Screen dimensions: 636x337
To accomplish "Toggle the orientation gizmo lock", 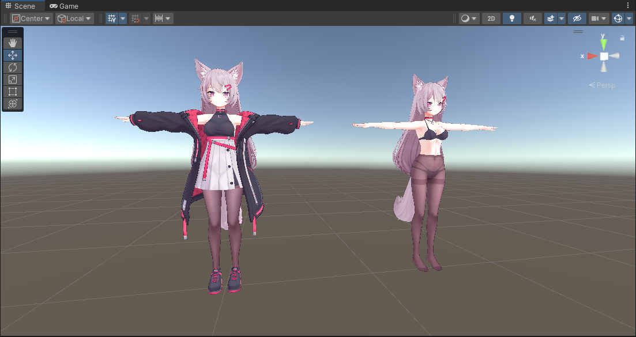I will (x=622, y=38).
